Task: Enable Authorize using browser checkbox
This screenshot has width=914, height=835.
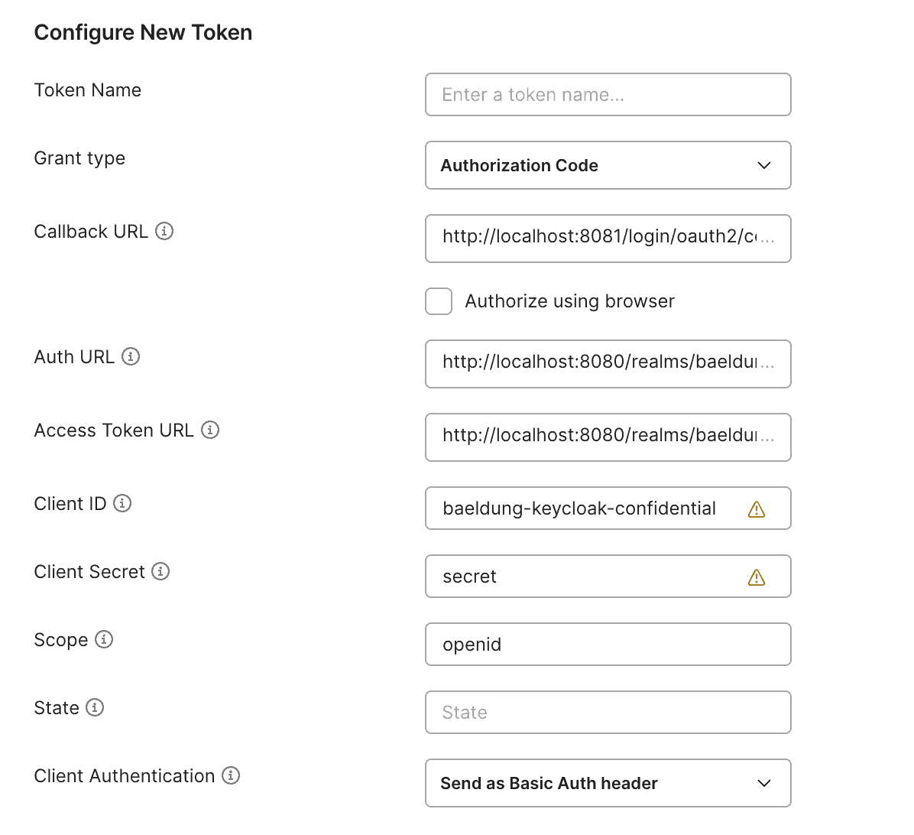Action: click(x=439, y=301)
